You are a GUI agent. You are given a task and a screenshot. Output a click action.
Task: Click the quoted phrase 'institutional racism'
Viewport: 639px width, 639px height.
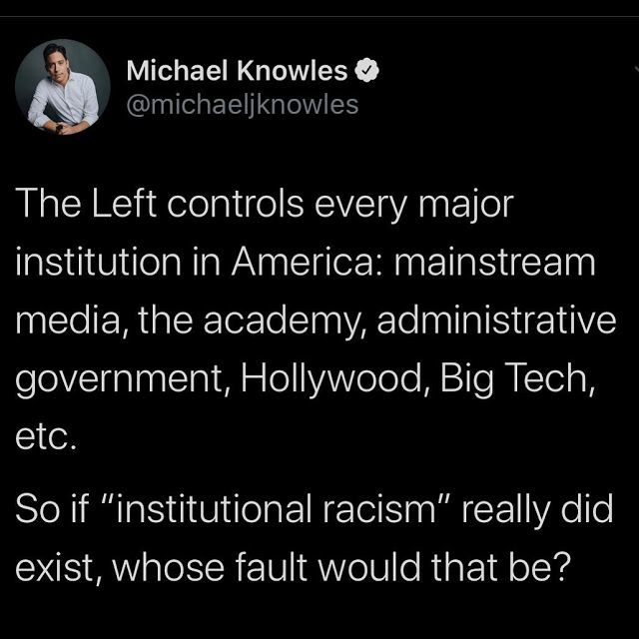(276, 508)
